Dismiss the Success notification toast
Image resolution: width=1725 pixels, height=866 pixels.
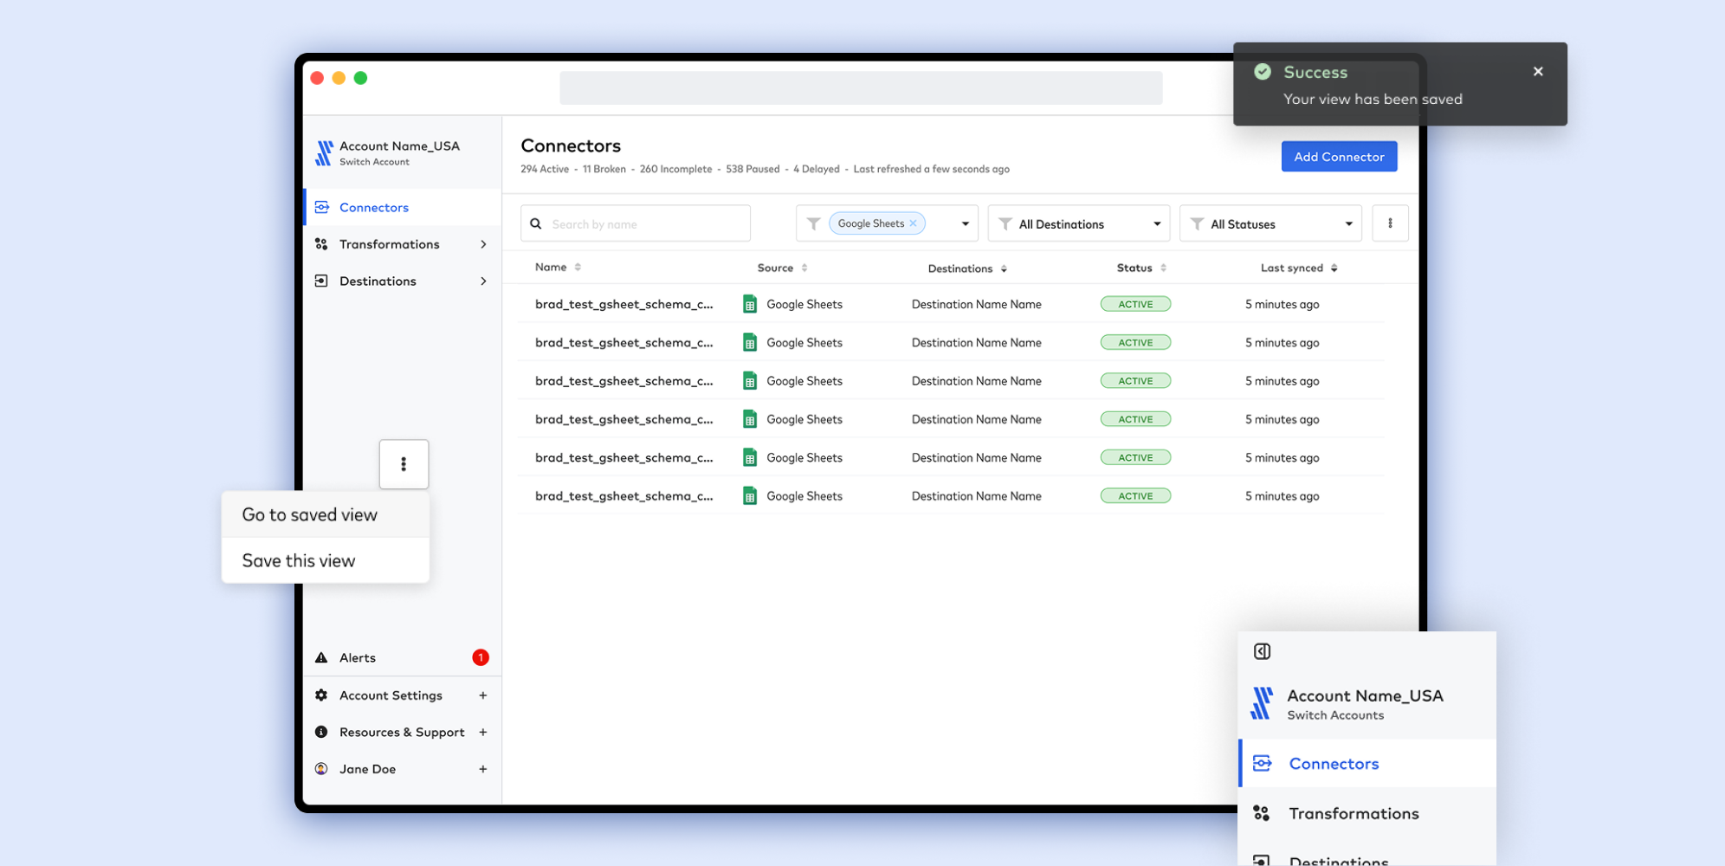[1538, 72]
